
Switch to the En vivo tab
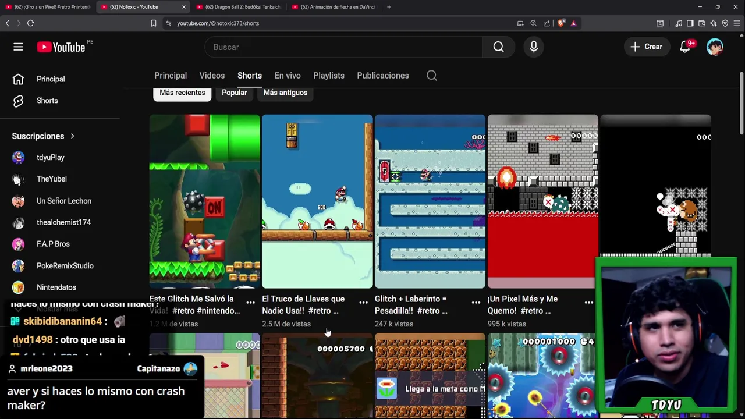[x=288, y=76]
